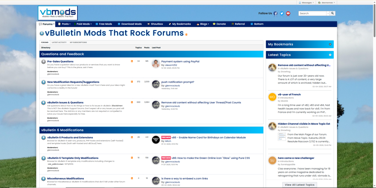Open RSS feed for New Modification Requests/Suggestions

click(132, 82)
